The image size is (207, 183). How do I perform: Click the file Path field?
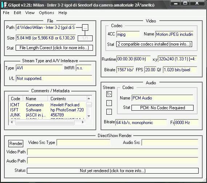coord(46,27)
